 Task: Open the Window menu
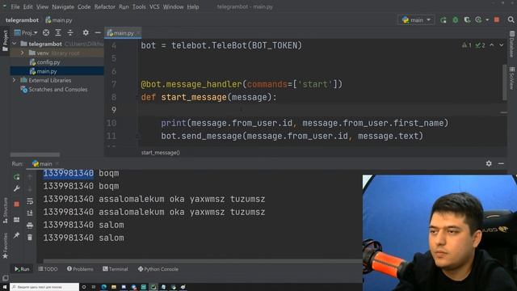pyautogui.click(x=173, y=6)
